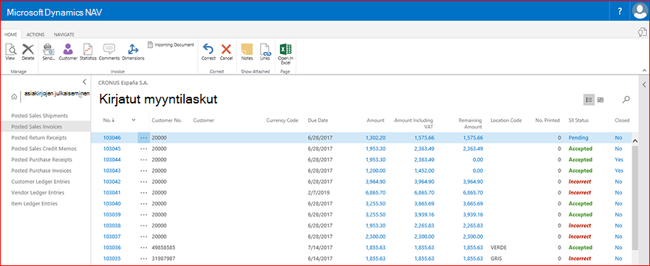Click the red Cancel icon
Viewport: 650px width, 266px height.
(x=226, y=52)
